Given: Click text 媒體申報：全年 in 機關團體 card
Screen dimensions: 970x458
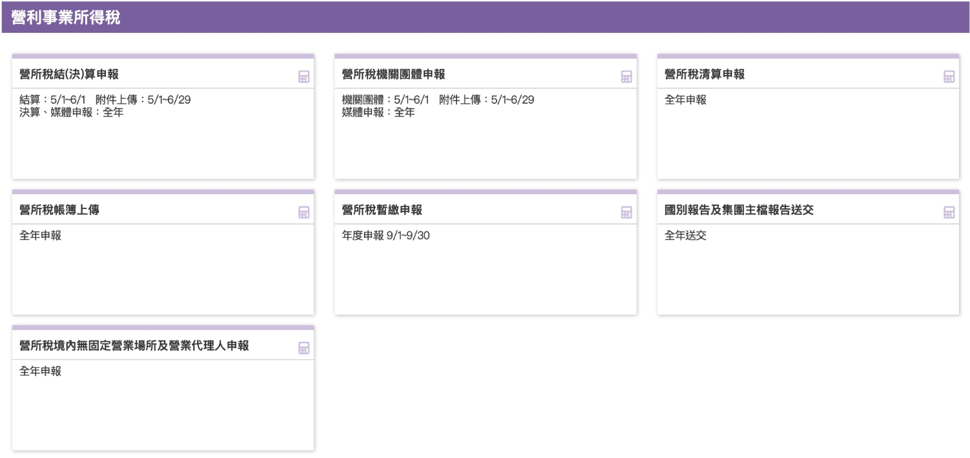Looking at the screenshot, I should [378, 112].
